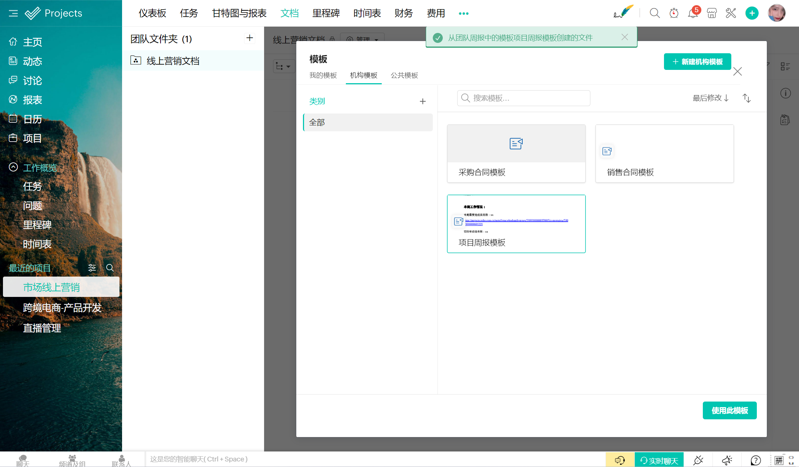Select the 销售合同模板 thumbnail
Image resolution: width=799 pixels, height=467 pixels.
(664, 153)
